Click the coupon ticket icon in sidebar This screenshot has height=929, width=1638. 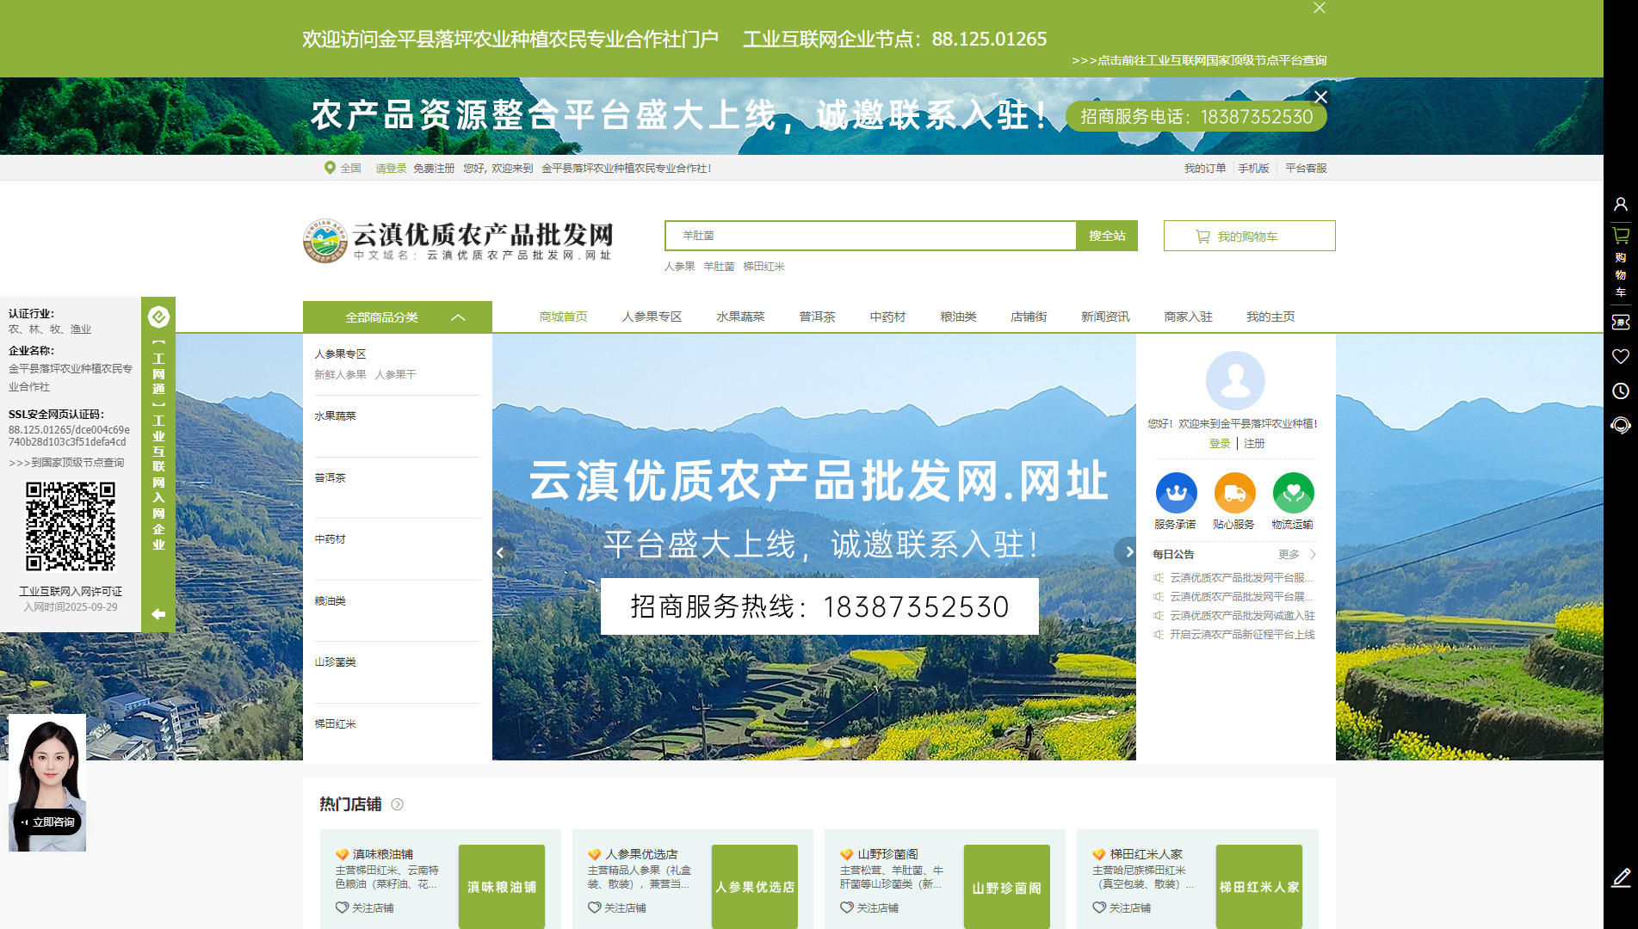pos(1620,322)
